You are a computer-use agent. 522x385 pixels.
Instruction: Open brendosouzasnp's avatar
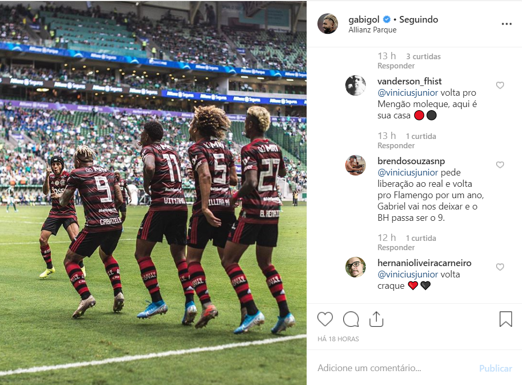click(356, 165)
